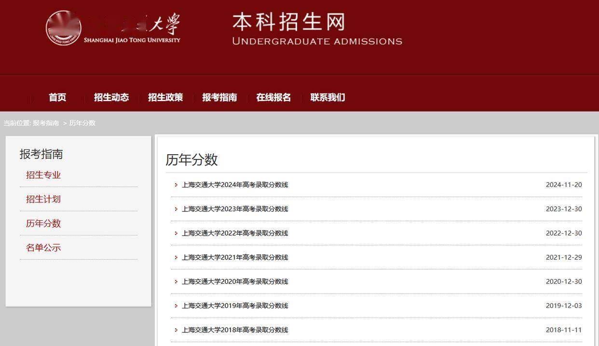Open the 首页 home menu item
This screenshot has width=599, height=346.
(57, 97)
